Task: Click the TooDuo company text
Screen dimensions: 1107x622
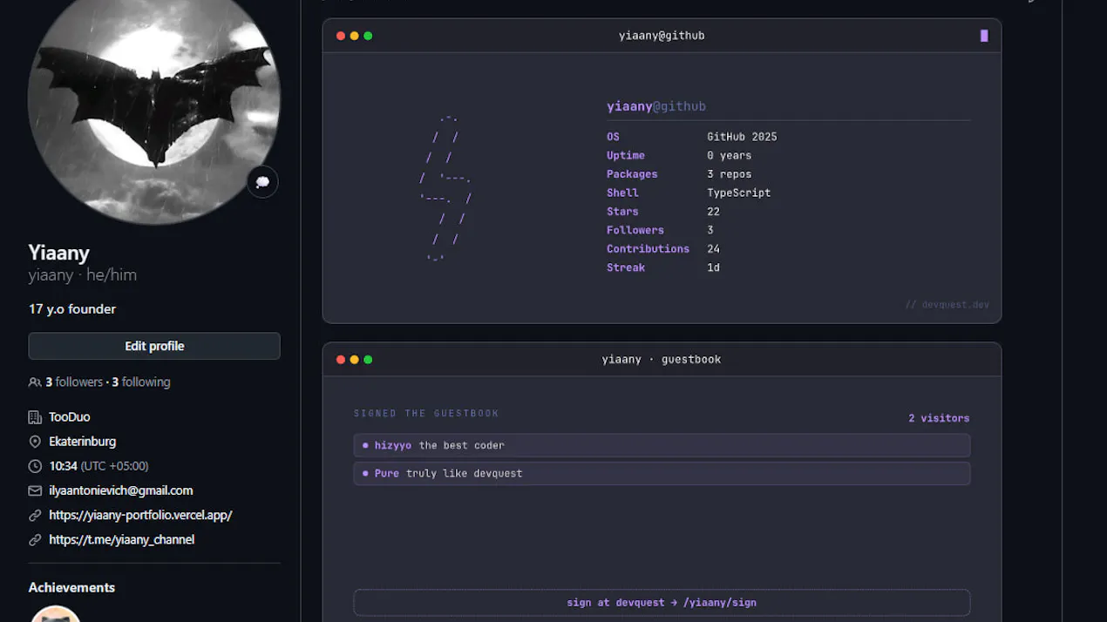Action: pos(70,417)
